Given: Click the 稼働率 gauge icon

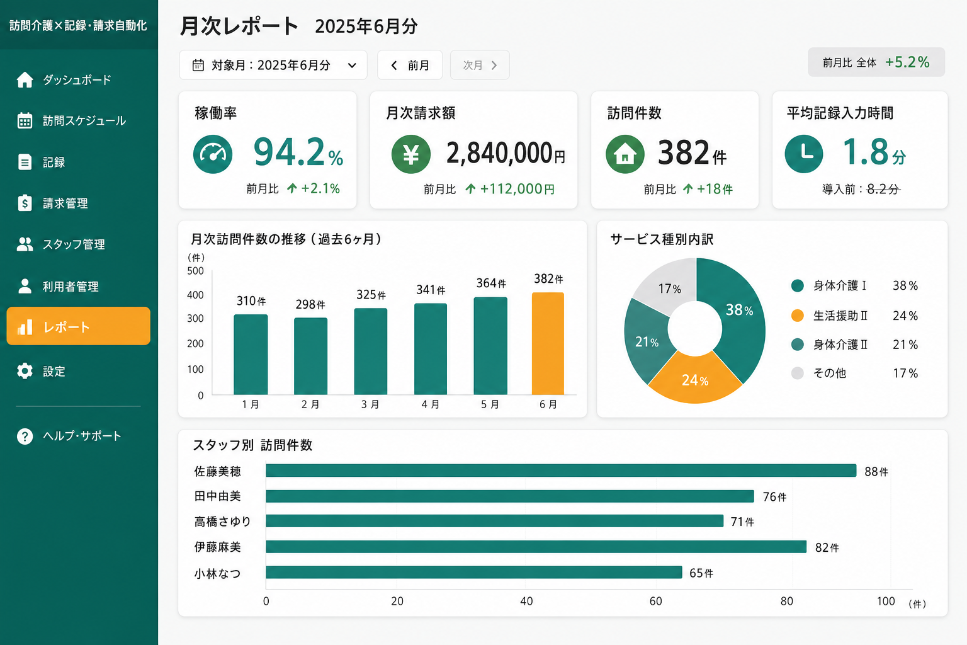Looking at the screenshot, I should click(x=213, y=154).
